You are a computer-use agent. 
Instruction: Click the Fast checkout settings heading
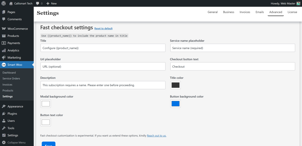point(67,27)
